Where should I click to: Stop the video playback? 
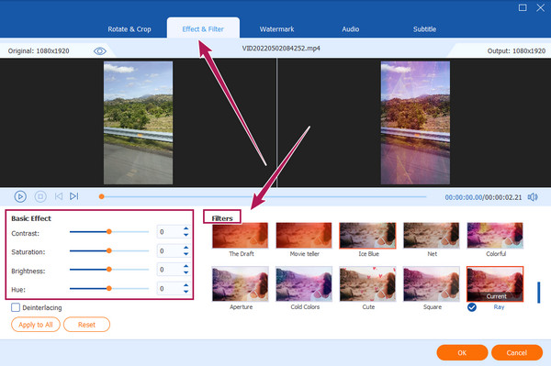[40, 196]
